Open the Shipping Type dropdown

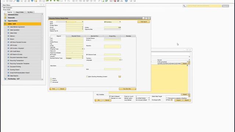click(82, 49)
